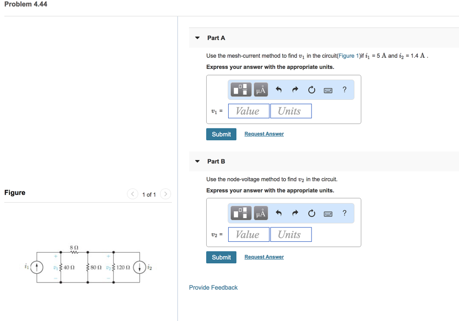Click Request Answer under Part B
Image resolution: width=459 pixels, height=321 pixels.
coord(264,257)
